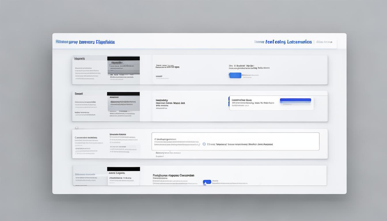Click the bold heading in the bottom row
The width and height of the screenshot is (387, 221).
click(x=173, y=175)
